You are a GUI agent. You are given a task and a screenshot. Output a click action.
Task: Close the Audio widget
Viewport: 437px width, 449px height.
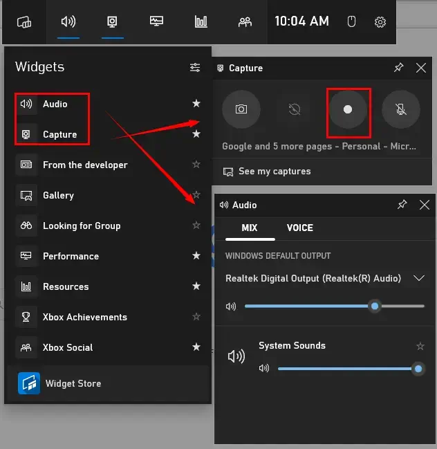(424, 205)
